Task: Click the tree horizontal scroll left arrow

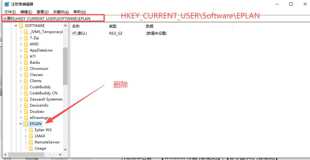Action: click(5, 155)
